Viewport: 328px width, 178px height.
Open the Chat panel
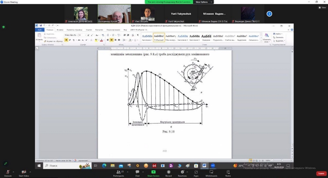click(137, 172)
